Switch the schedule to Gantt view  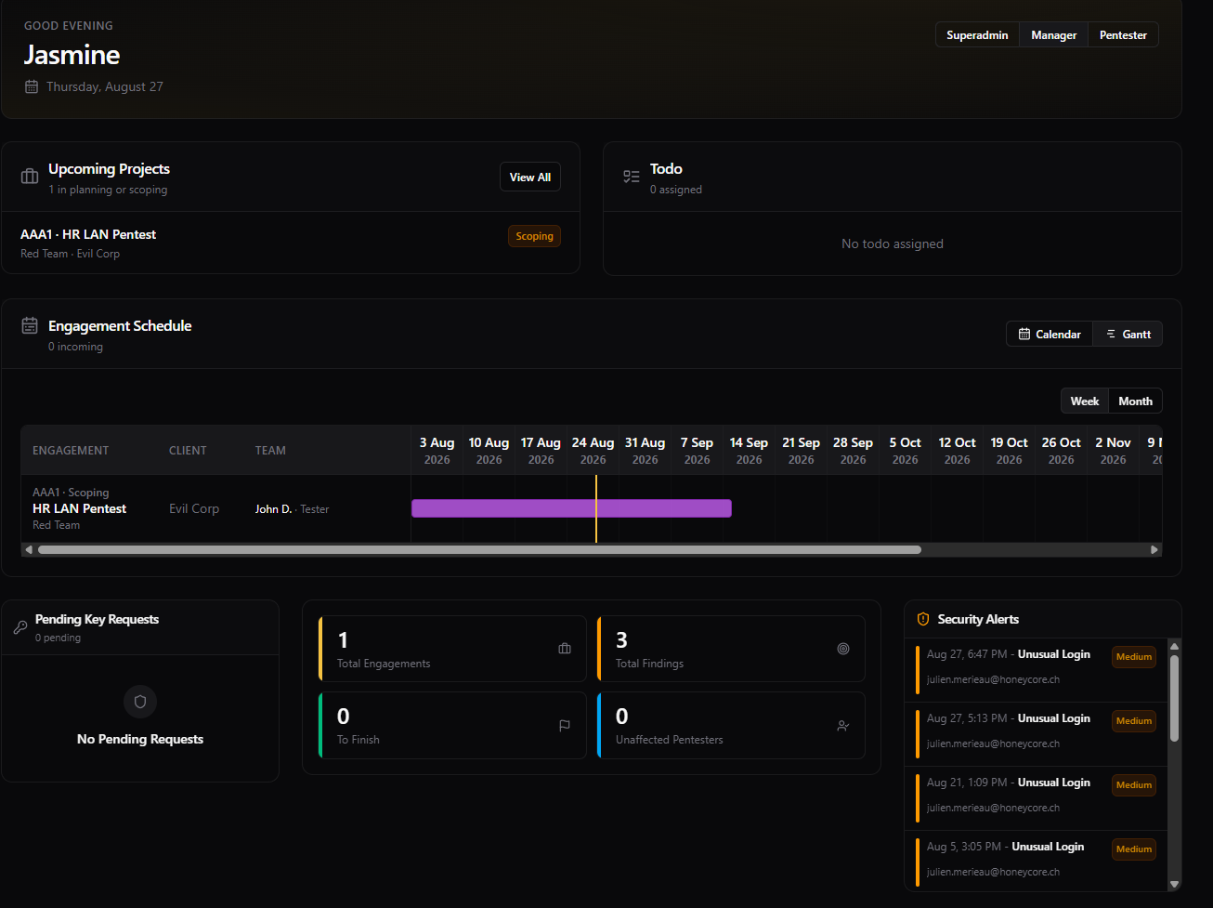point(1128,334)
